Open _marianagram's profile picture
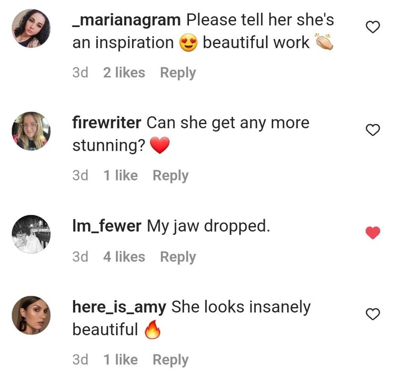Screen dimensions: 394x380 [x=31, y=28]
